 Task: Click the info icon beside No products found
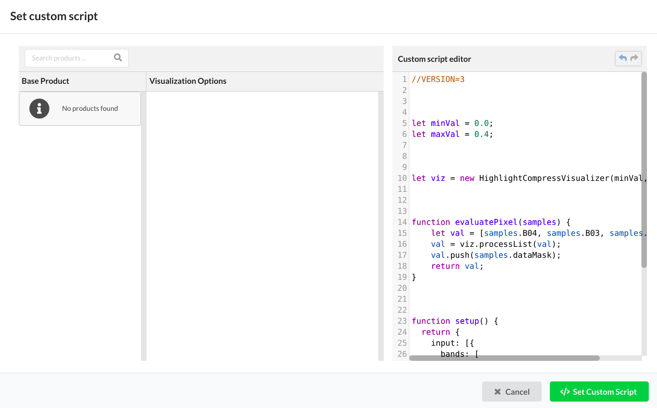39,109
